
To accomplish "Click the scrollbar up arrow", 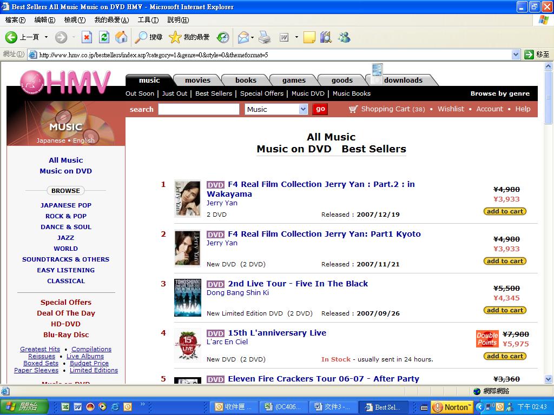I will coord(549,66).
